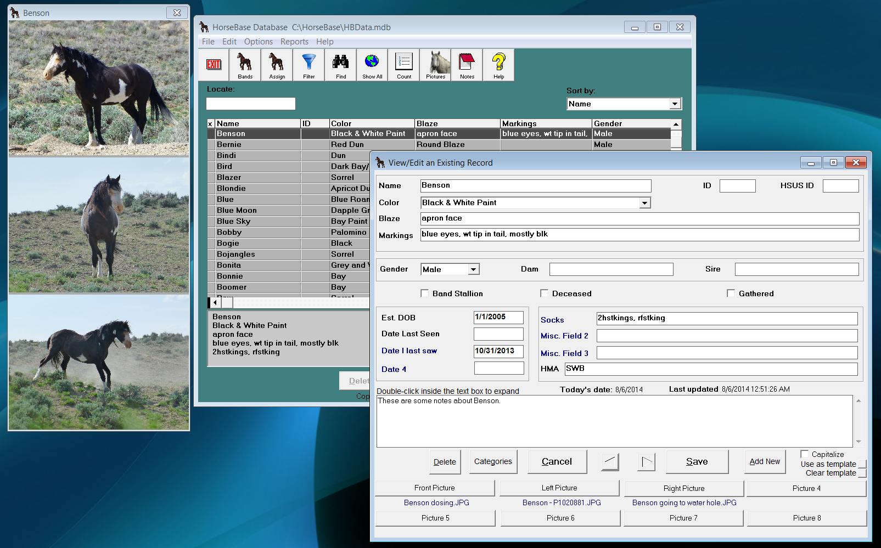Minimize the HorseBase Database window
Viewport: 881px width, 548px height.
tap(635, 27)
